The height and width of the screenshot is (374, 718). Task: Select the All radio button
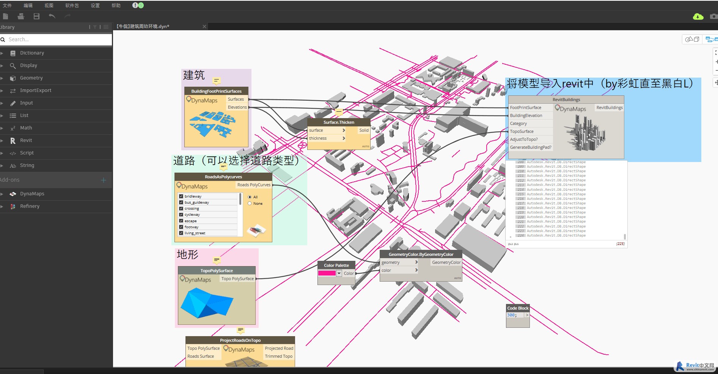pos(250,197)
